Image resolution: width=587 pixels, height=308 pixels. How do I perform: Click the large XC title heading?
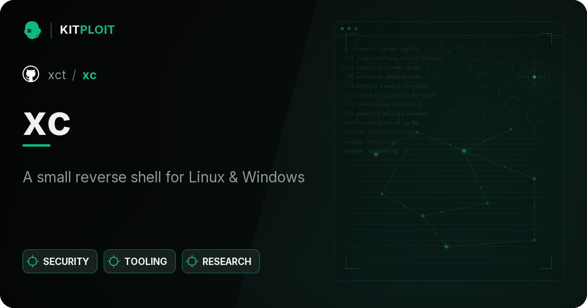(47, 124)
